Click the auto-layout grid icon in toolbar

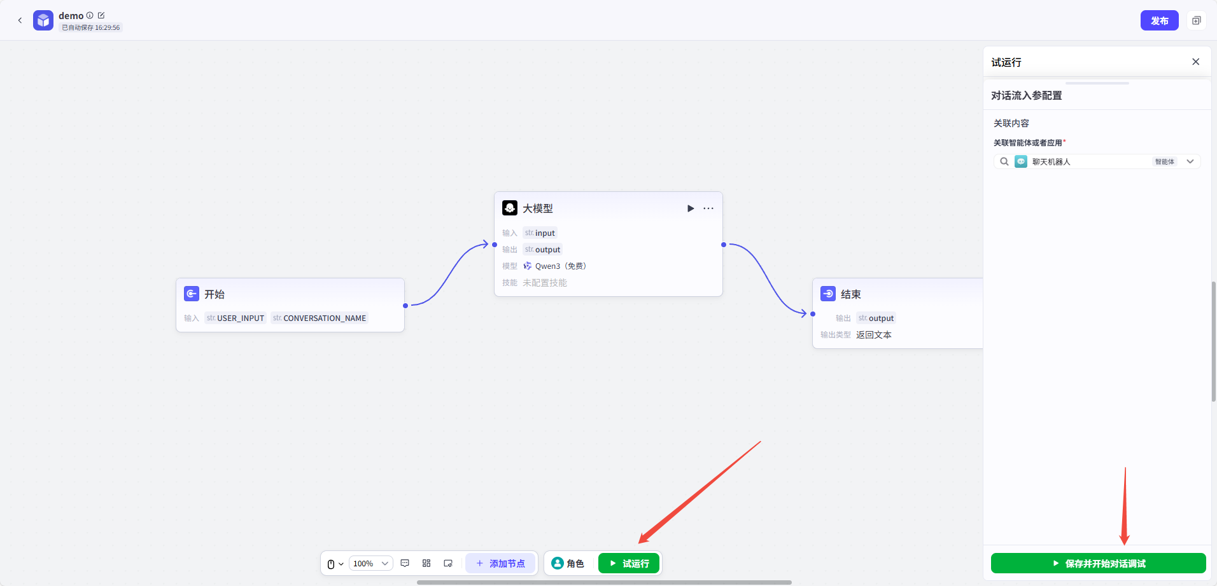tap(426, 563)
